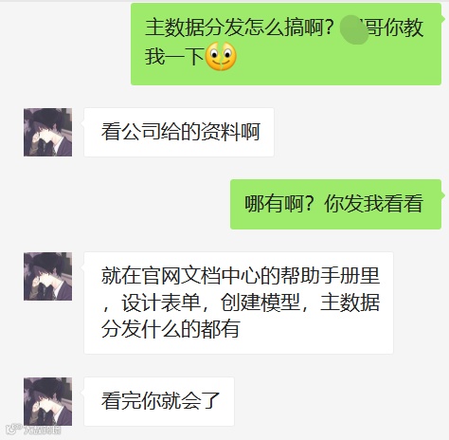Click the words "我一下" before the emoji

[x=174, y=57]
